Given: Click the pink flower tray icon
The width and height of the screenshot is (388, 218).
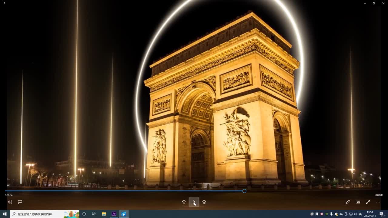Looking at the screenshot, I should point(322,214).
